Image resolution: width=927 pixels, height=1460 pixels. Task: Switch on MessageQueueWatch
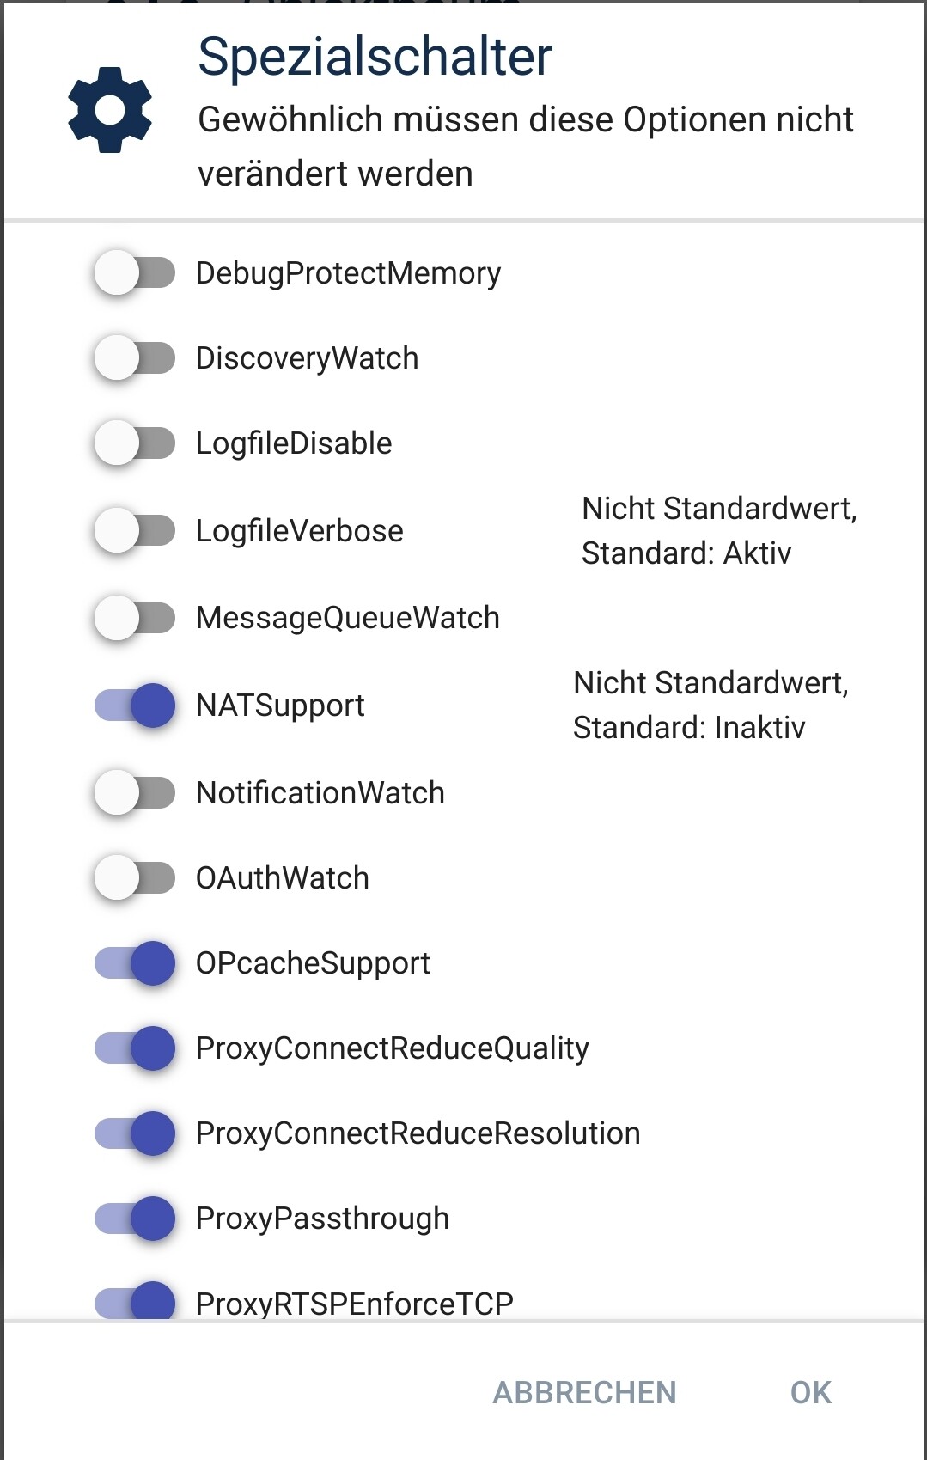click(135, 618)
